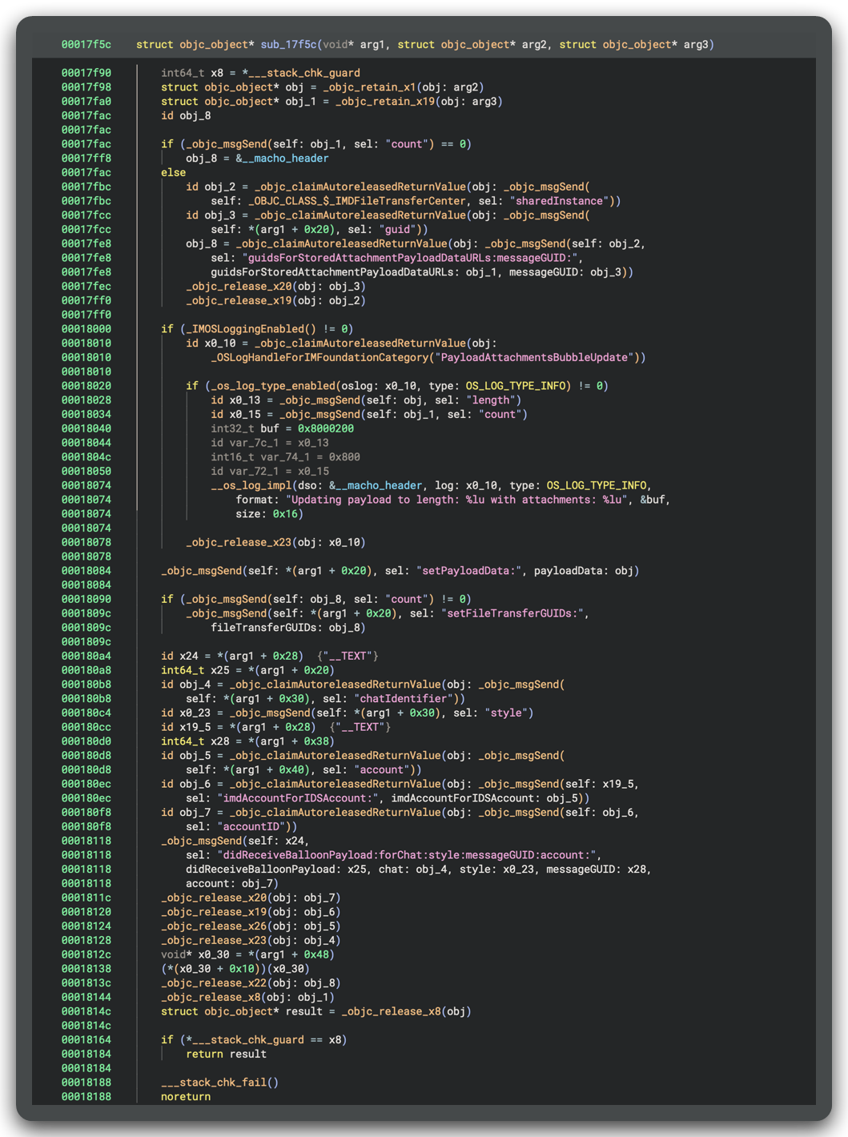Click address 000180a4 in the gutter
This screenshot has height=1137, width=848.
click(86, 657)
